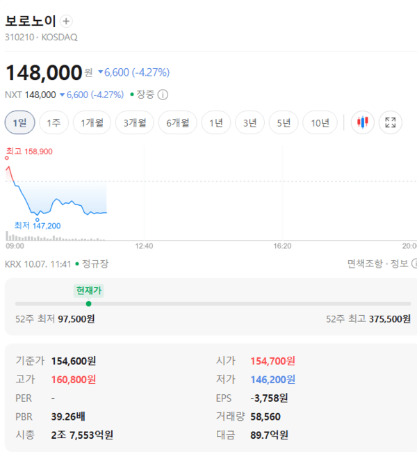The width and height of the screenshot is (417, 452).
Task: Select the 1년 period tab
Action: point(216,122)
